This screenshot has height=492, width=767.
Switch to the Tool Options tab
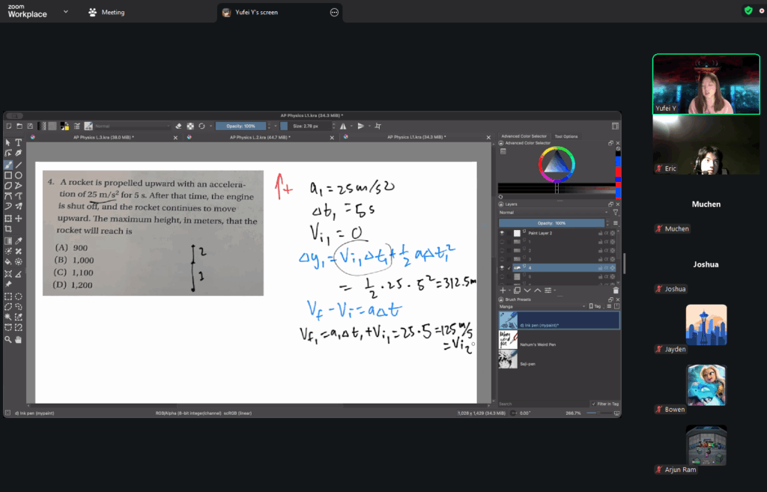pos(566,136)
